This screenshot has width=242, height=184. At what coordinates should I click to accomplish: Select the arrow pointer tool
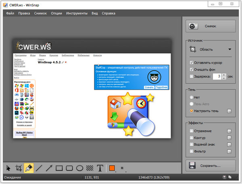(x=8, y=168)
